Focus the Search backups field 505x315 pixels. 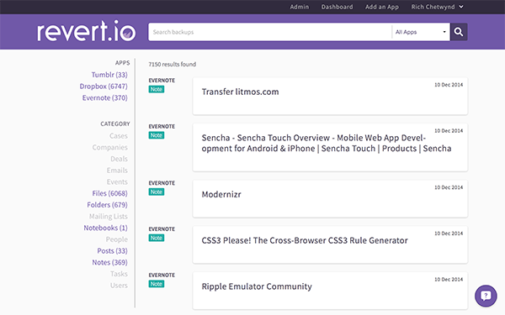[270, 32]
